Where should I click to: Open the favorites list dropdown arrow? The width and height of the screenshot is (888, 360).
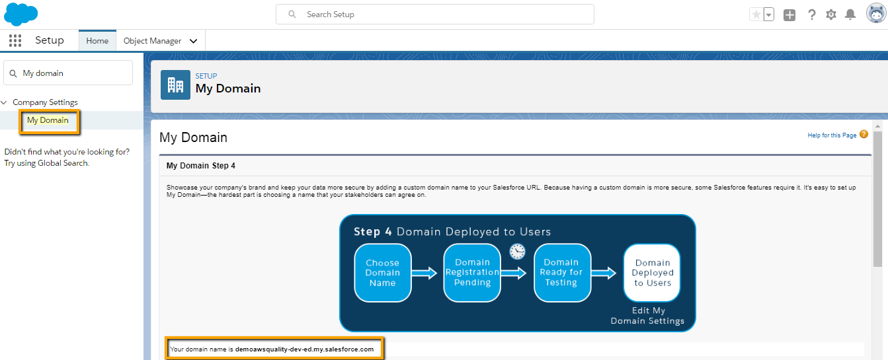769,15
